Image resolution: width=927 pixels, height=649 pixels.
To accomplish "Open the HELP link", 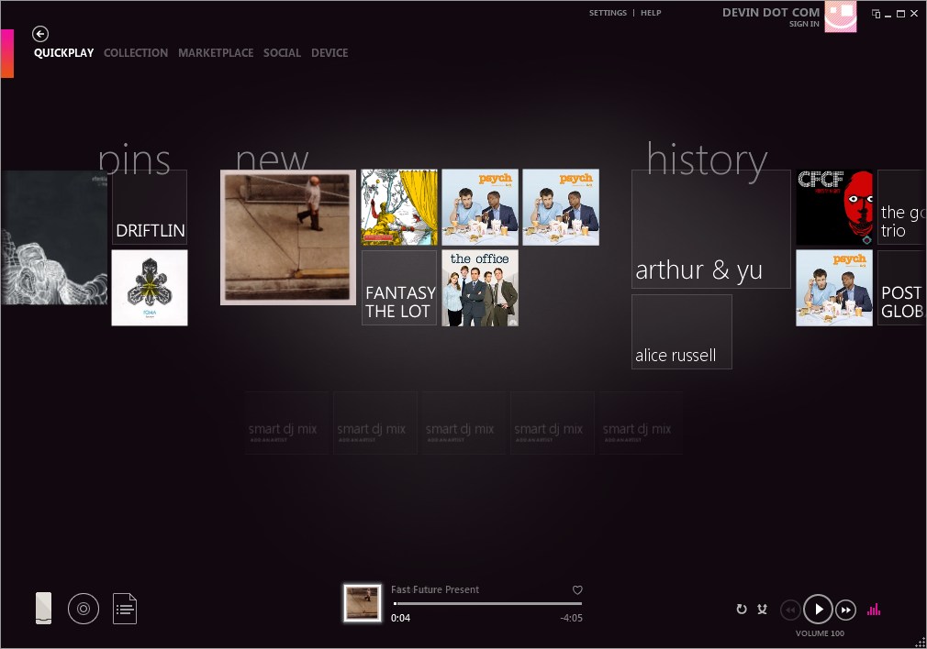I will pos(651,13).
